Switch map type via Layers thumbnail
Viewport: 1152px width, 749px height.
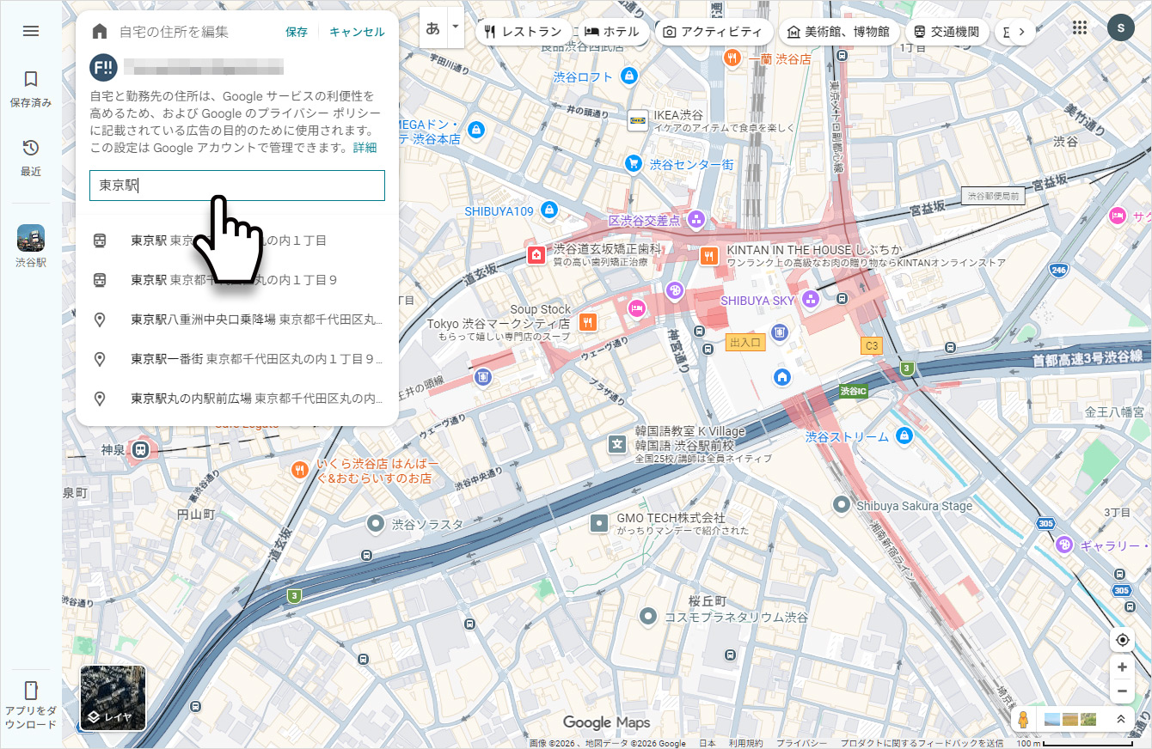113,697
